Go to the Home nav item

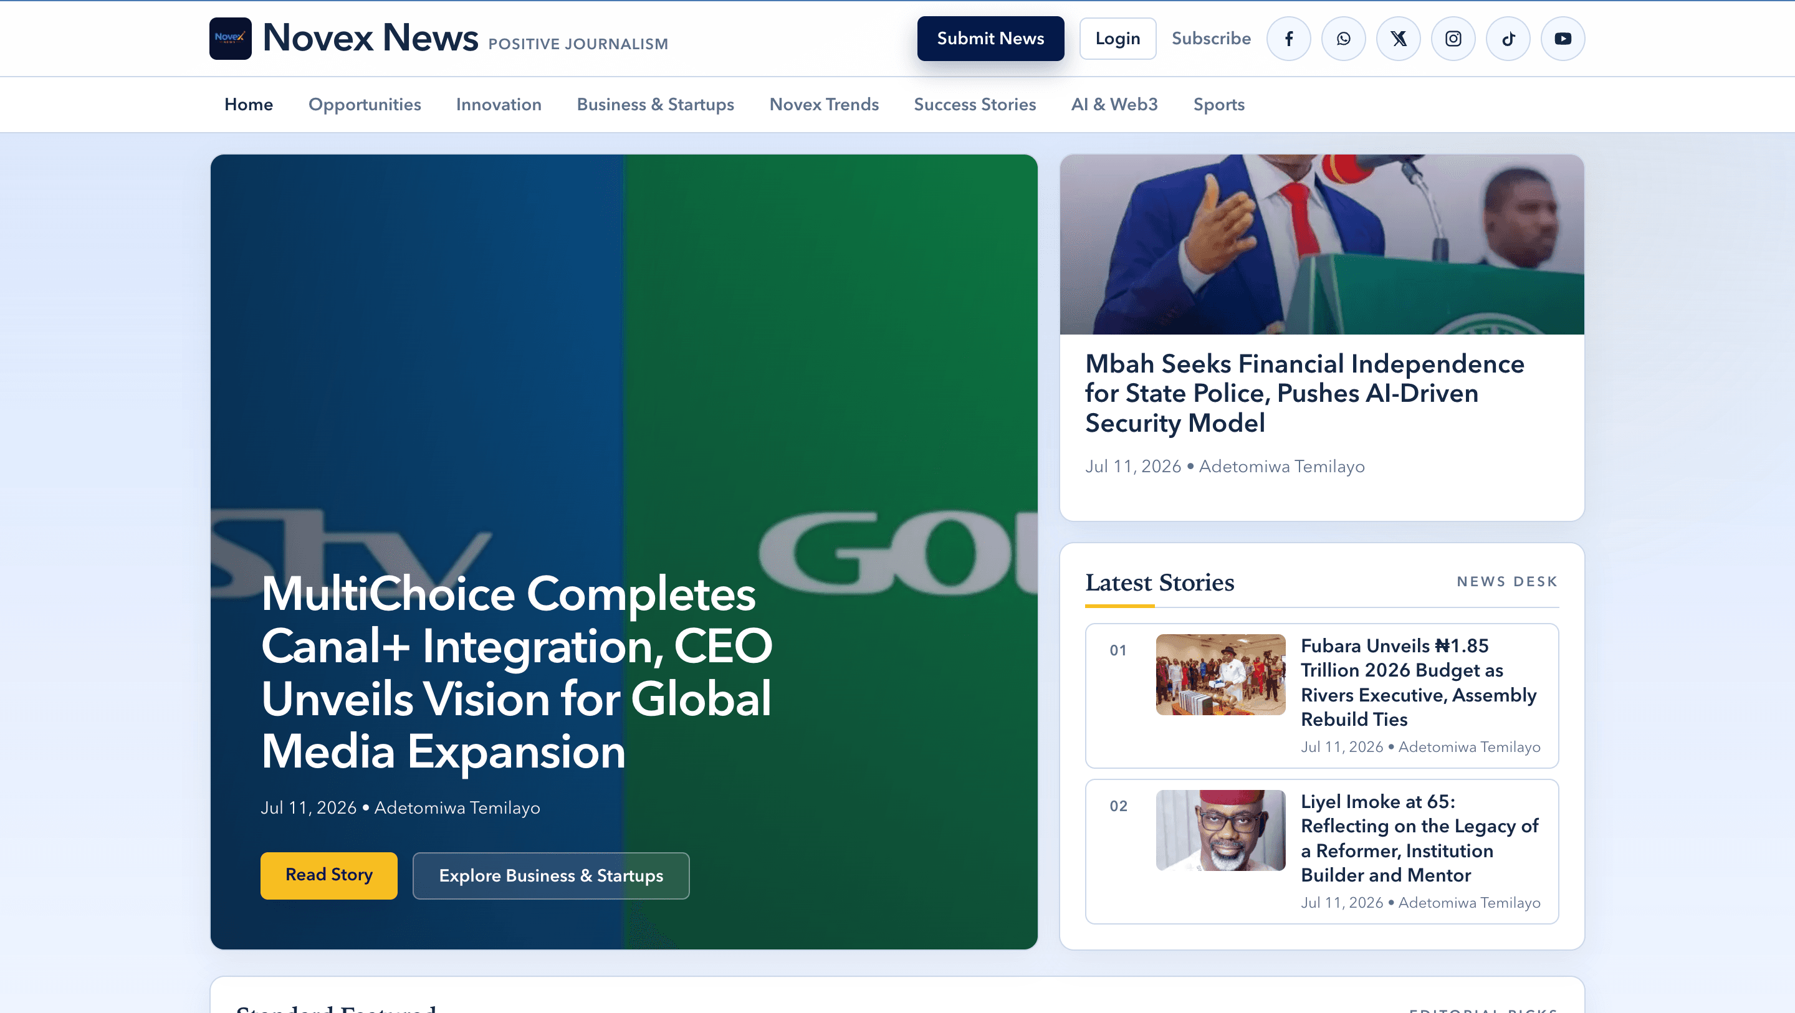pyautogui.click(x=249, y=105)
